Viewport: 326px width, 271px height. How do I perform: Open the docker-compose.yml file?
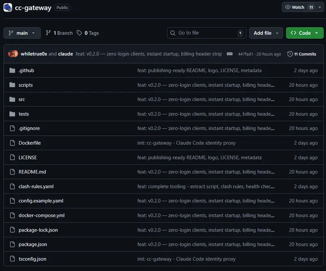point(42,216)
